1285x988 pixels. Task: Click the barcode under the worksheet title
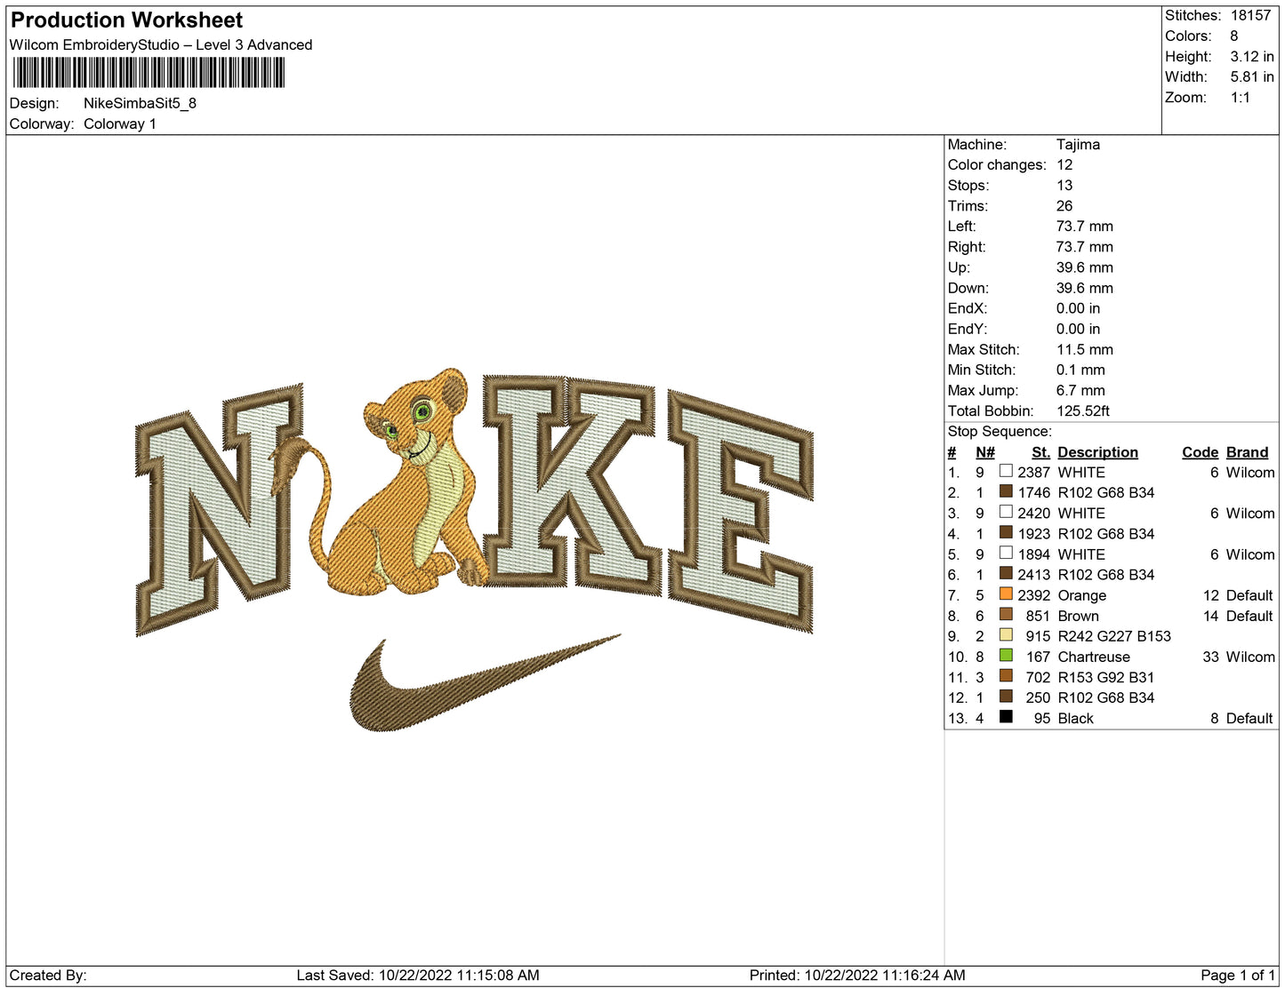tap(149, 73)
